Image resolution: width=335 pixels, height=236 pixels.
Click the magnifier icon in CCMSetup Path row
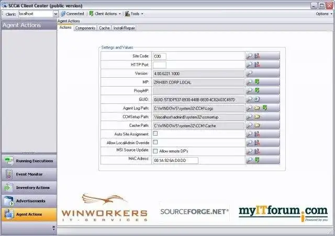pyautogui.click(x=249, y=116)
